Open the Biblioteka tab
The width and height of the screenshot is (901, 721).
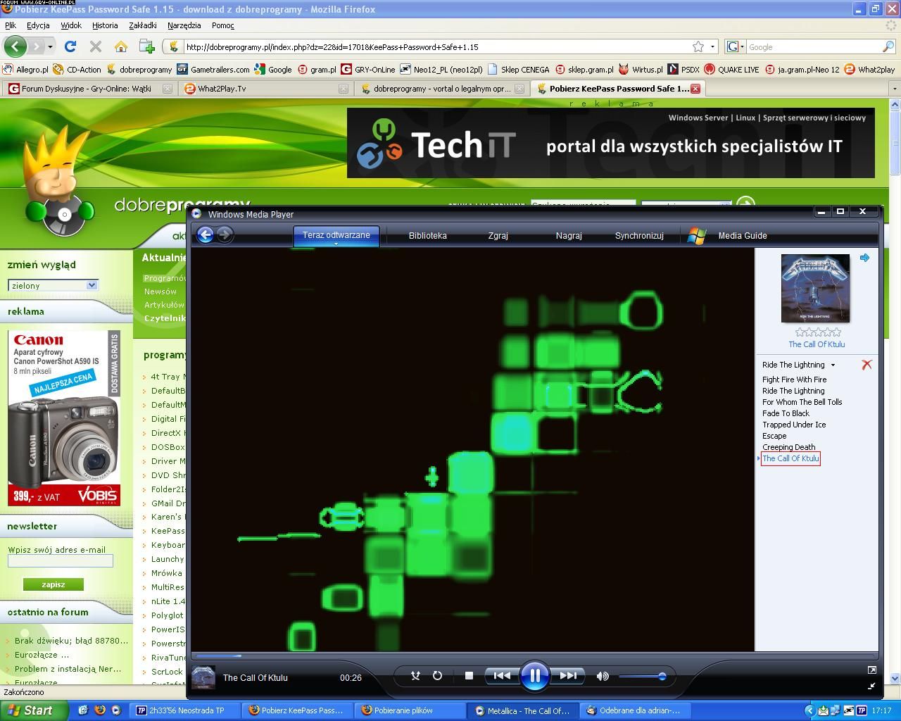click(x=427, y=236)
